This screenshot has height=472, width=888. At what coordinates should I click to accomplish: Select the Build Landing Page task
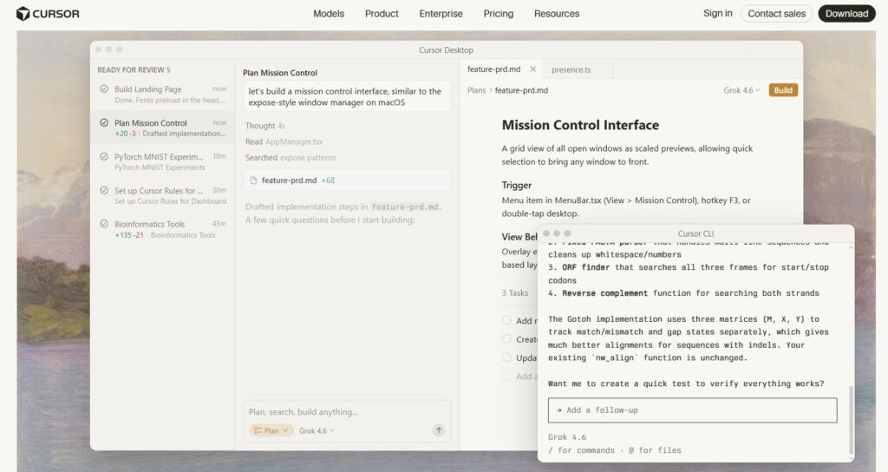pyautogui.click(x=162, y=94)
